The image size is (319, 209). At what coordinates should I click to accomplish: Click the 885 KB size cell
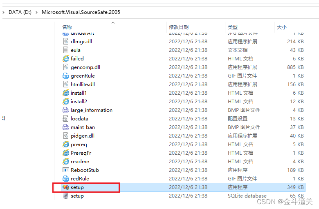point(295,67)
